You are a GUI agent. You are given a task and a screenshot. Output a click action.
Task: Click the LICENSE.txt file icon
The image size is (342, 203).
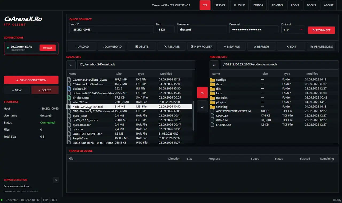coord(212,125)
